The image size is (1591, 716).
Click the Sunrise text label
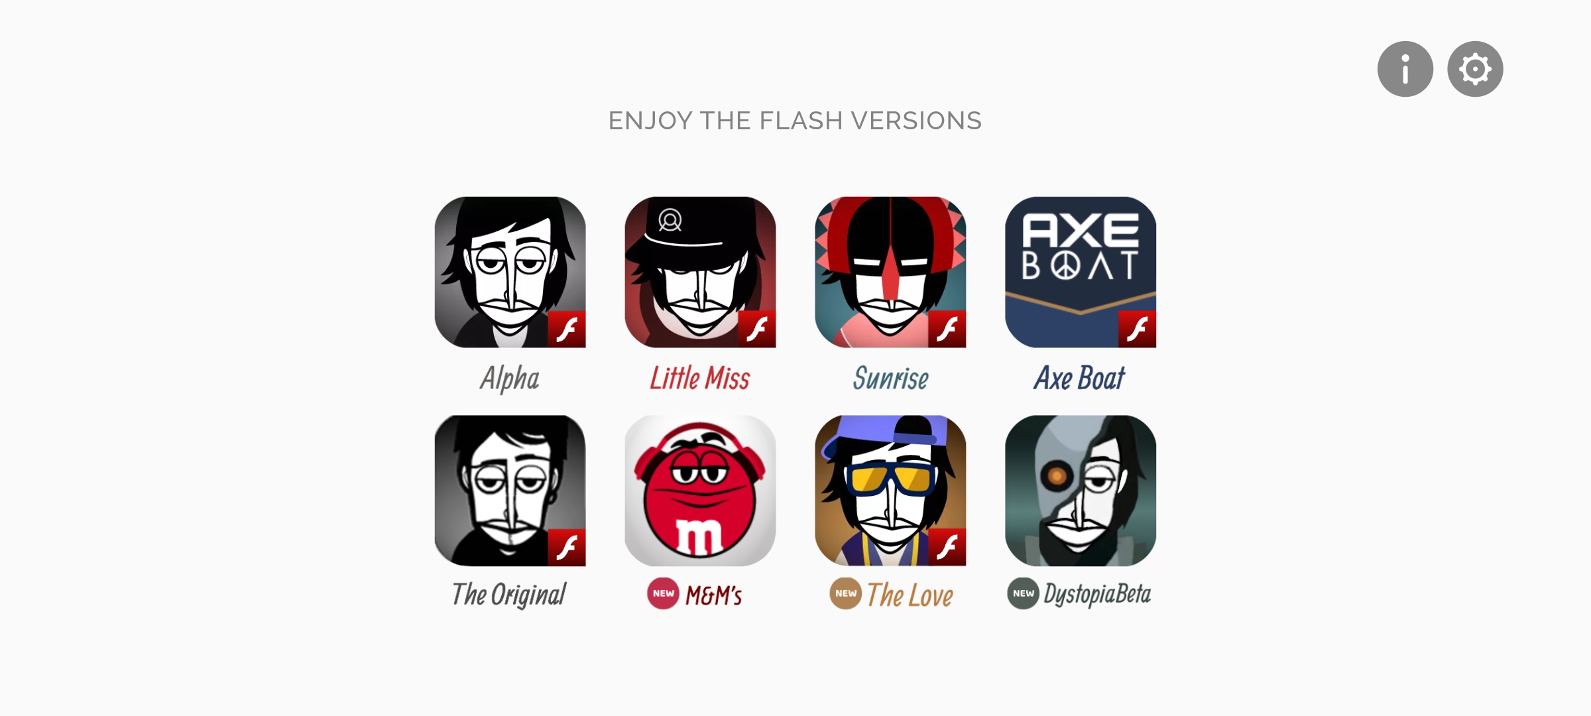(890, 378)
